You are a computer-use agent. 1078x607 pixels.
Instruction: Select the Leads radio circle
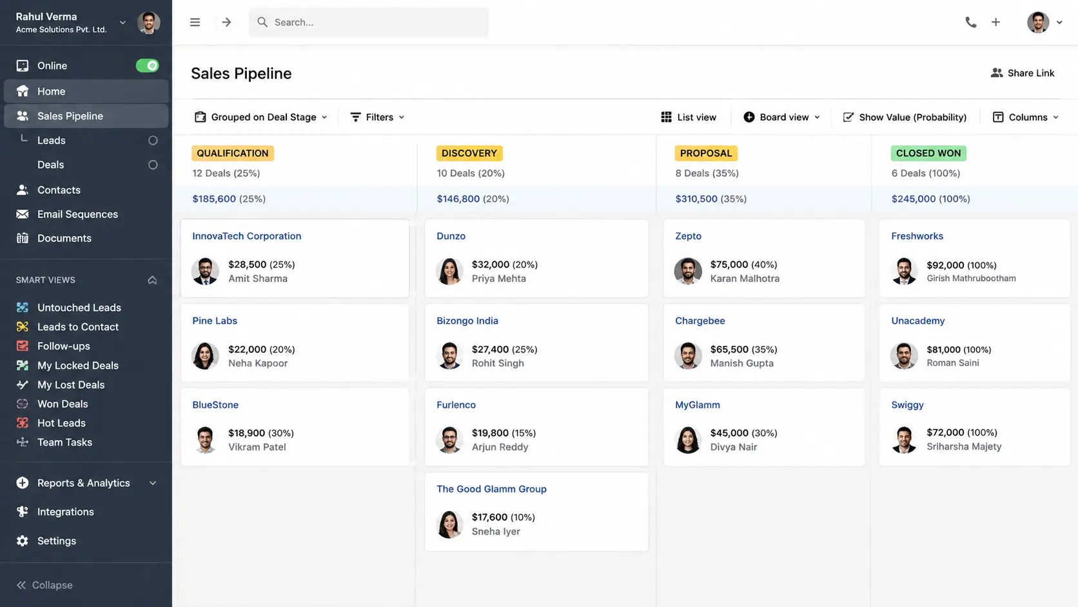click(153, 141)
